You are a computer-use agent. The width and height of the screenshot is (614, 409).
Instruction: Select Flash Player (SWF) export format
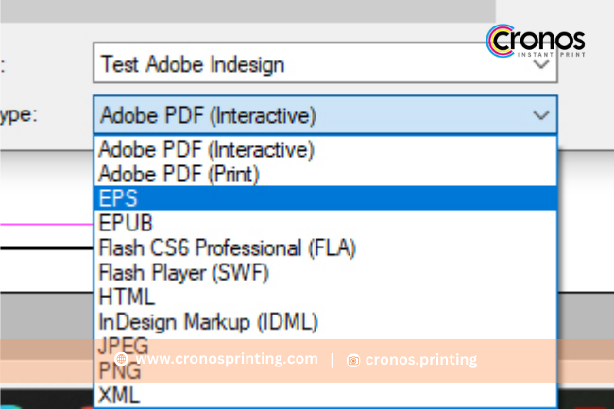click(x=325, y=272)
